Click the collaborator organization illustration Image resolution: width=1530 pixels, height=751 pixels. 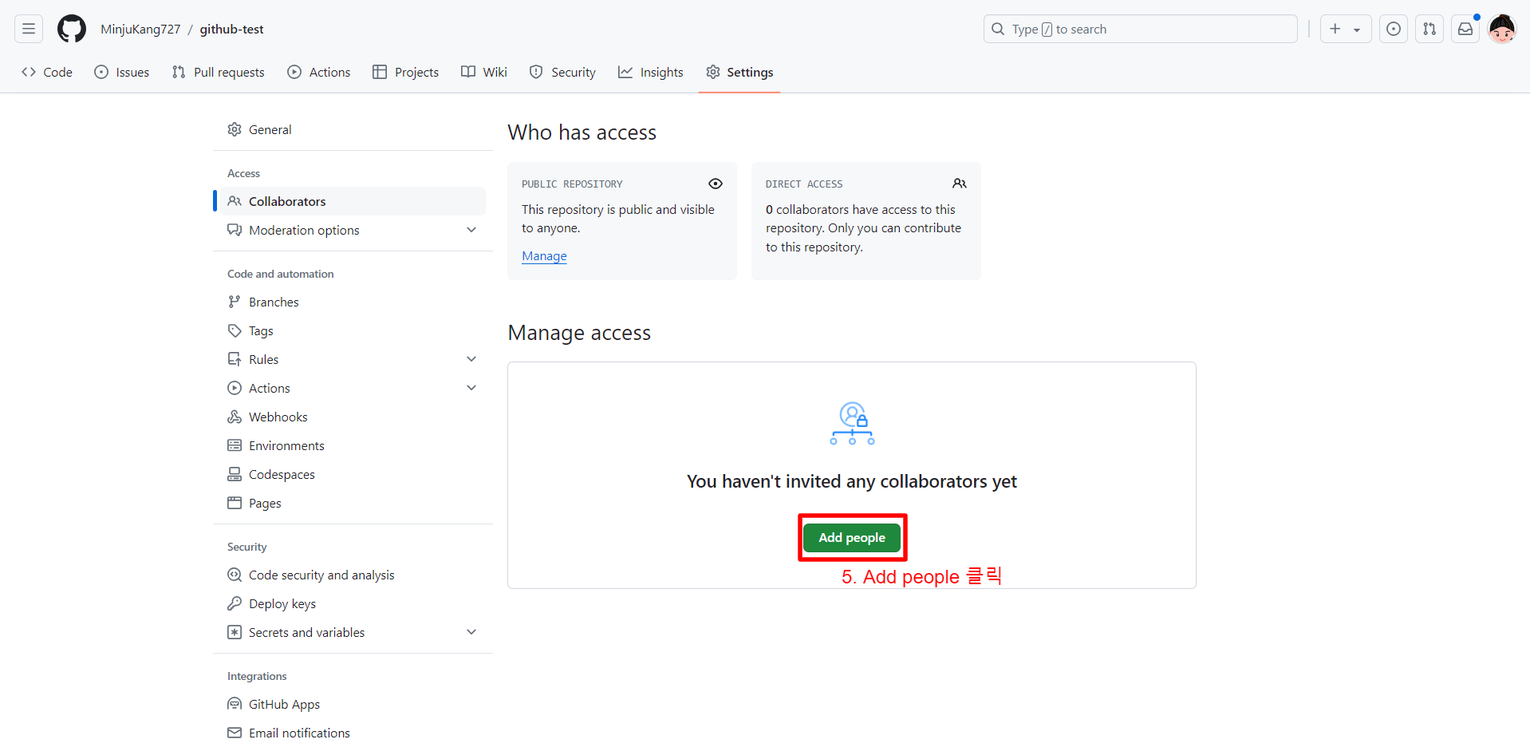pyautogui.click(x=852, y=424)
